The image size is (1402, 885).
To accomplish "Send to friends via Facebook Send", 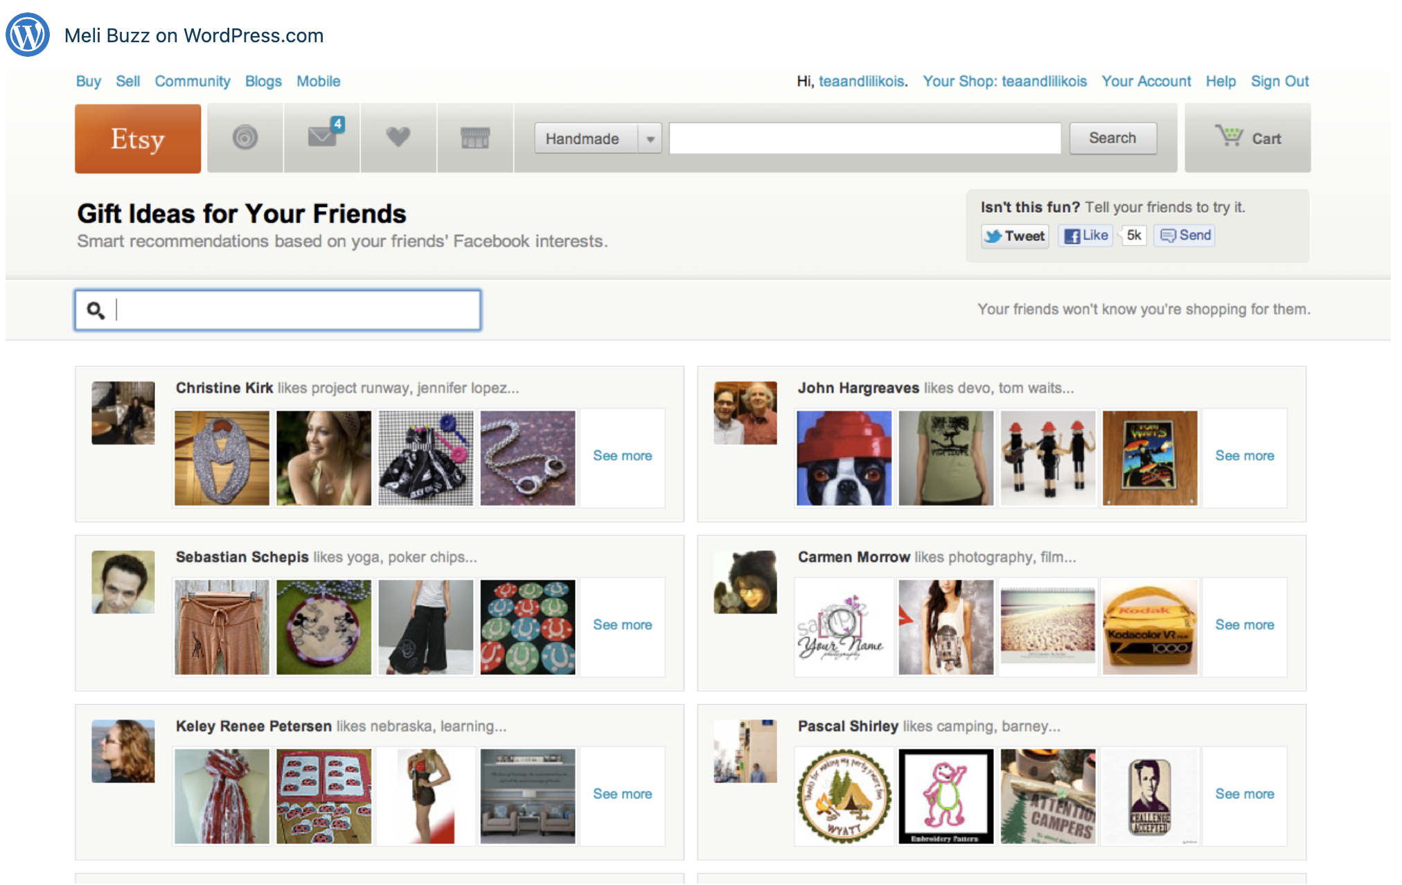I will [x=1184, y=235].
